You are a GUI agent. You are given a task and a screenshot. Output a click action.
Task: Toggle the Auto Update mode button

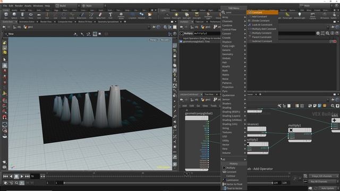click(x=327, y=188)
